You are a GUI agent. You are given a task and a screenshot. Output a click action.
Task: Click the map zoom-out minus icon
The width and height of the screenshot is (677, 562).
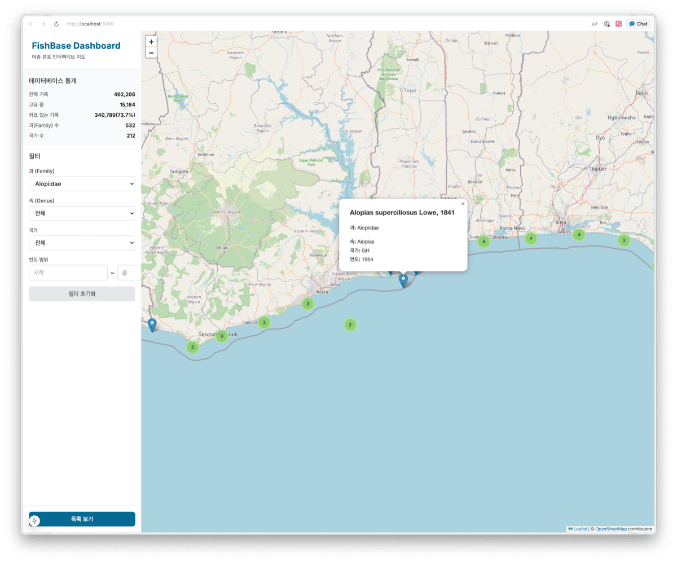[x=151, y=52]
